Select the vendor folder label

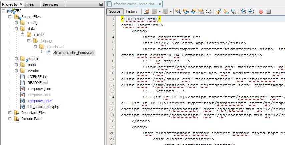[x=33, y=71]
